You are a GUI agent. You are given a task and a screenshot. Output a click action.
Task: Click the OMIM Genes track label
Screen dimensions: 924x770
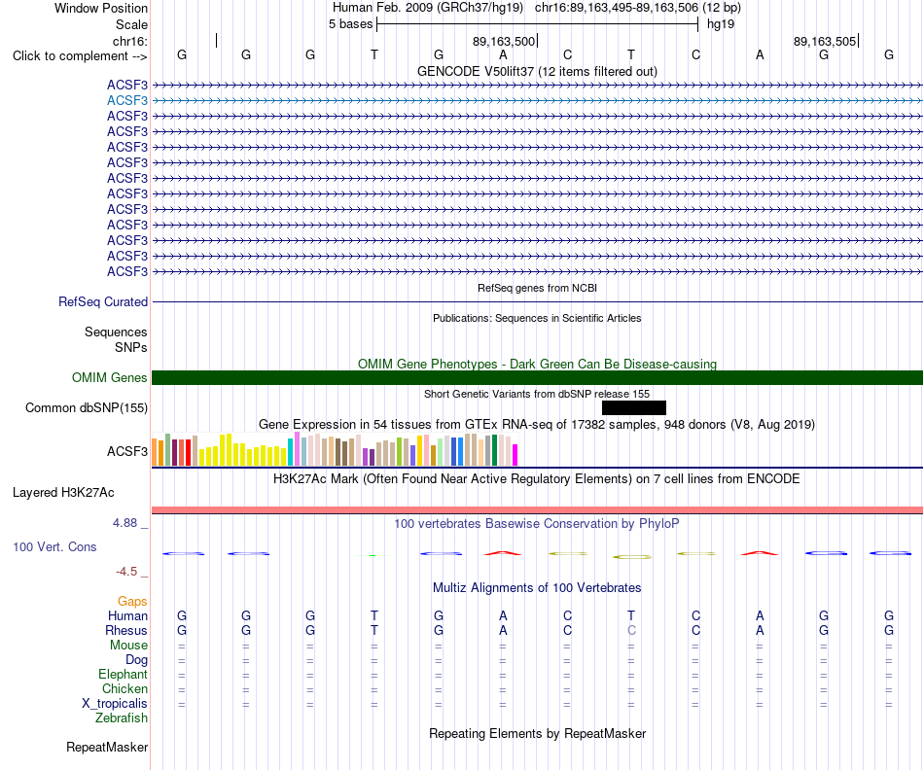tap(109, 377)
